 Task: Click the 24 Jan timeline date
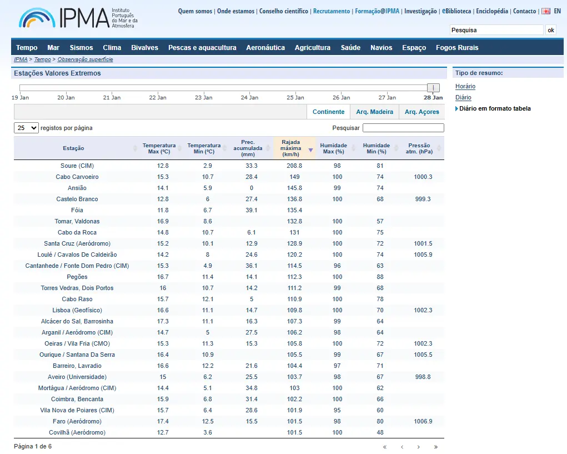249,97
